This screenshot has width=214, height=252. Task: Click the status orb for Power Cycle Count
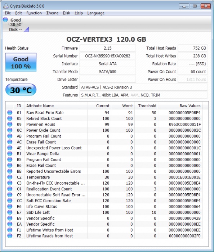[10, 130]
